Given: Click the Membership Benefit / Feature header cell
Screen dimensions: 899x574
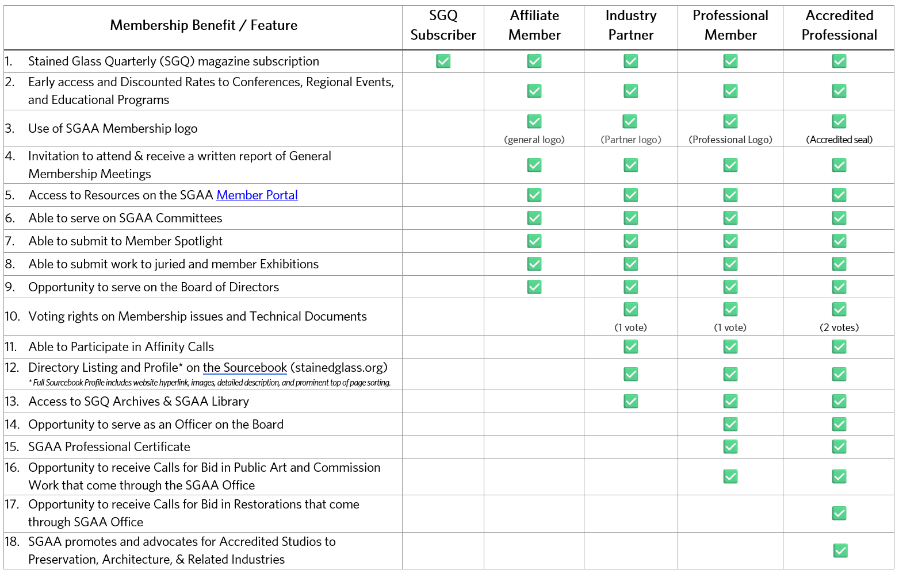Looking at the screenshot, I should point(204,25).
